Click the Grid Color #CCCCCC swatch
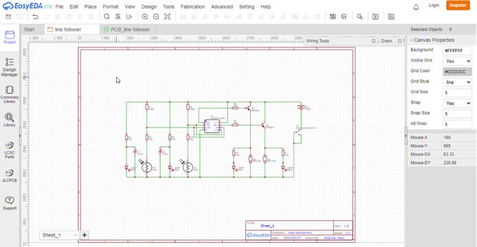The image size is (477, 247). pos(457,72)
